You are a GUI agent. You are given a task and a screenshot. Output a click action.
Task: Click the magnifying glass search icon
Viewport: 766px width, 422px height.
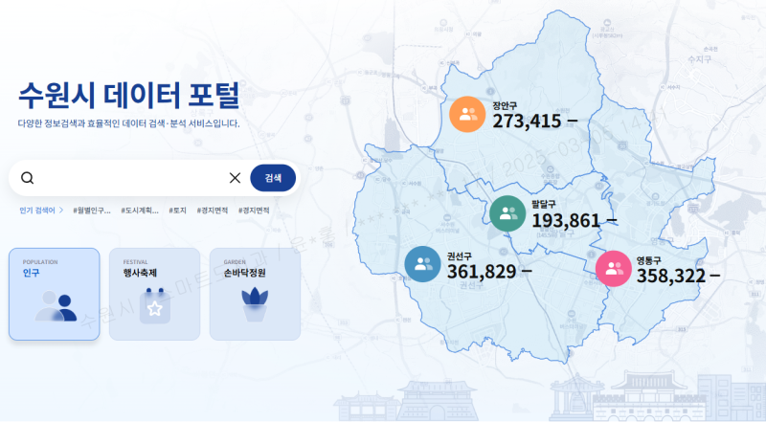(x=27, y=178)
